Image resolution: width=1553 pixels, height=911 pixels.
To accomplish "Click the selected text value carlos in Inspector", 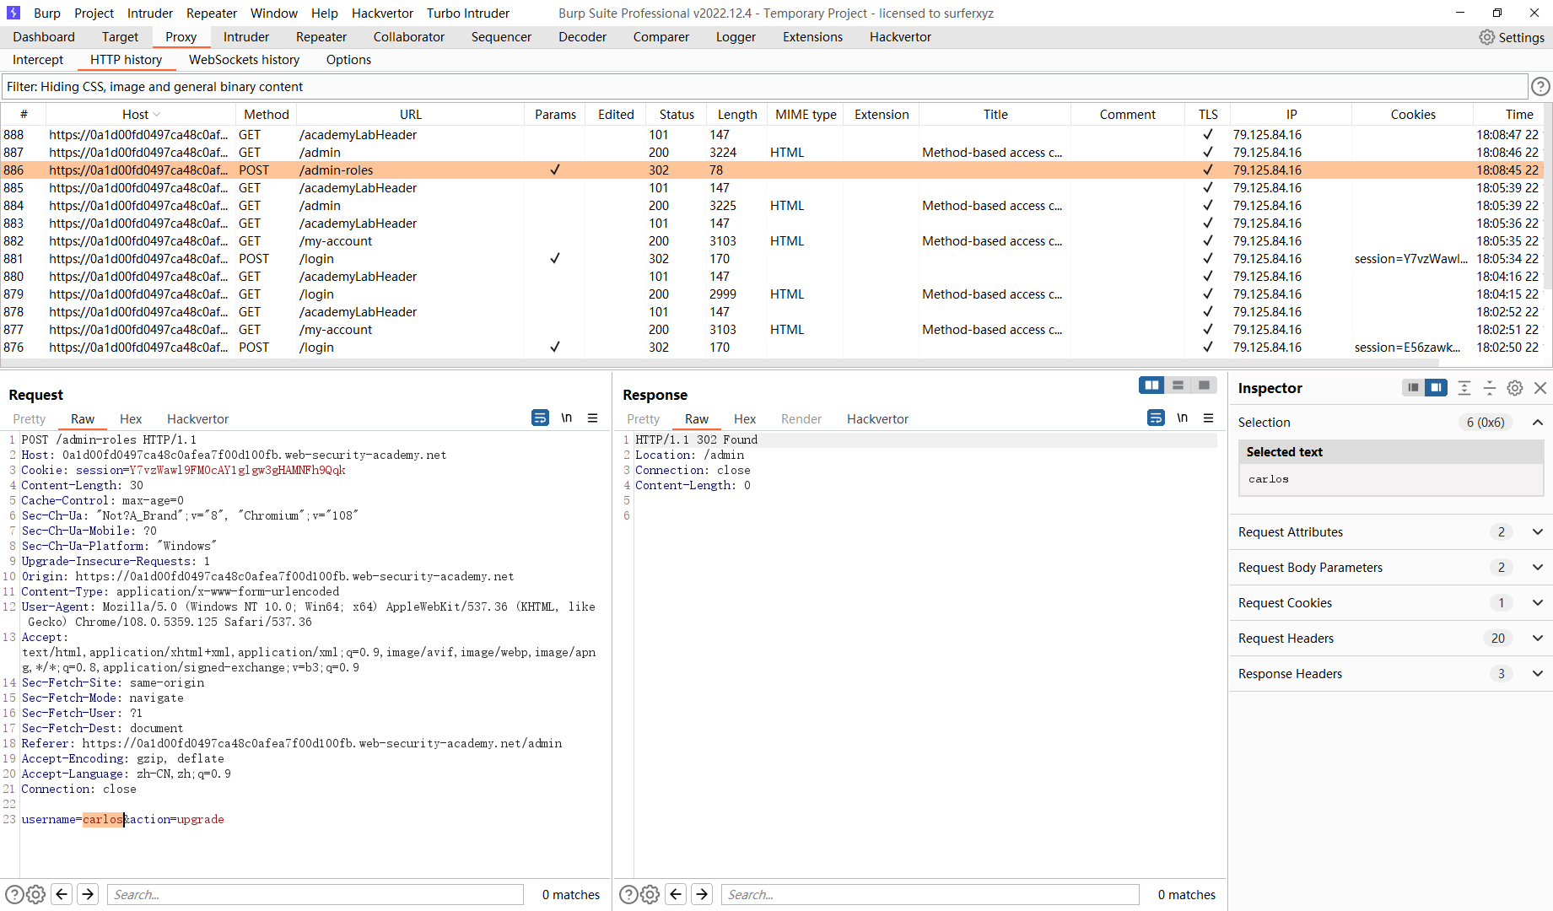I will (1269, 479).
